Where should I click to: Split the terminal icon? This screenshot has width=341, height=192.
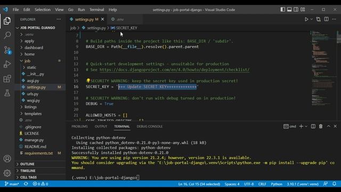point(313,126)
